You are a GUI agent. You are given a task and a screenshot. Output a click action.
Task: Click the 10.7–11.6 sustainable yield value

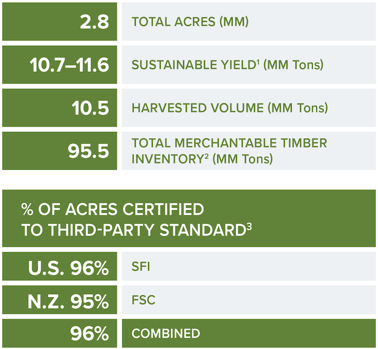click(x=69, y=65)
